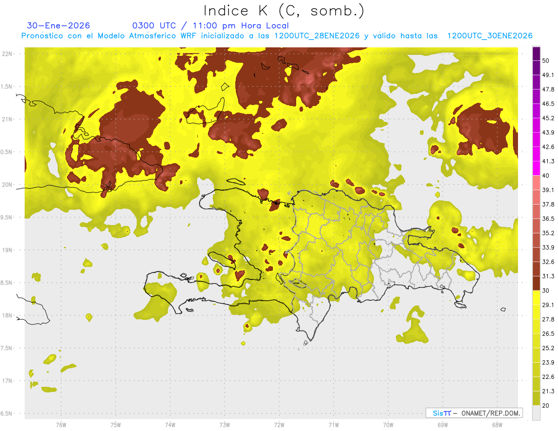Click the '76W' longitude axis label

click(61, 424)
